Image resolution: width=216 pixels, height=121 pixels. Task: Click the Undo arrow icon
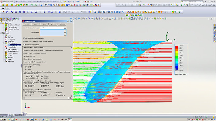78,2
